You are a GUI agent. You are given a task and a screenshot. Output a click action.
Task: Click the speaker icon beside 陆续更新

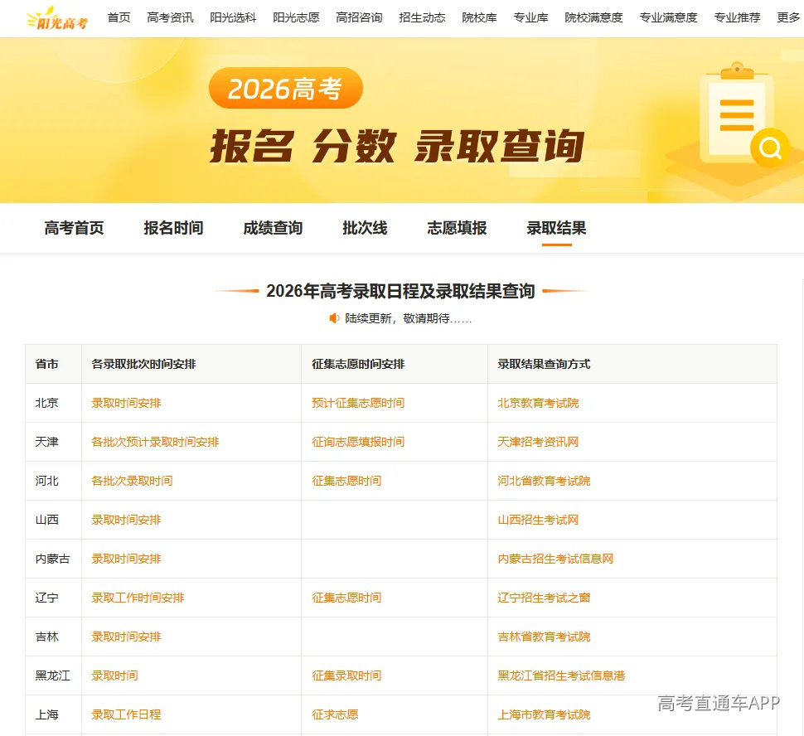click(x=334, y=318)
